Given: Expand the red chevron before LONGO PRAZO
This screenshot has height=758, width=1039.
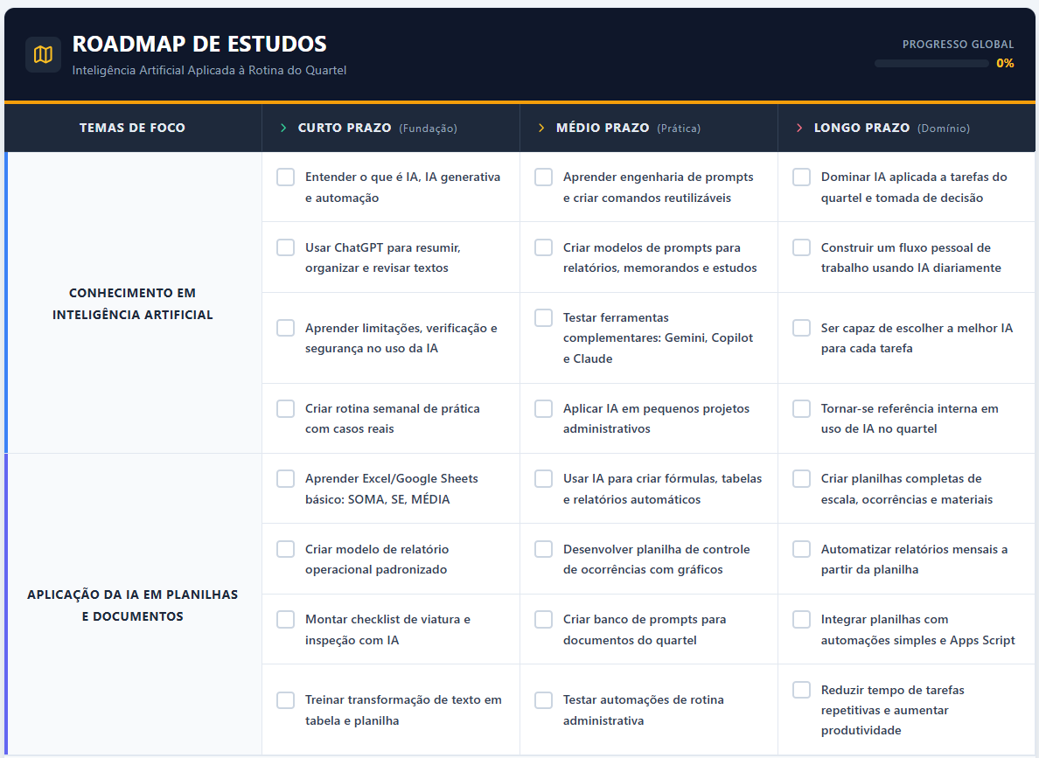Looking at the screenshot, I should pyautogui.click(x=798, y=127).
